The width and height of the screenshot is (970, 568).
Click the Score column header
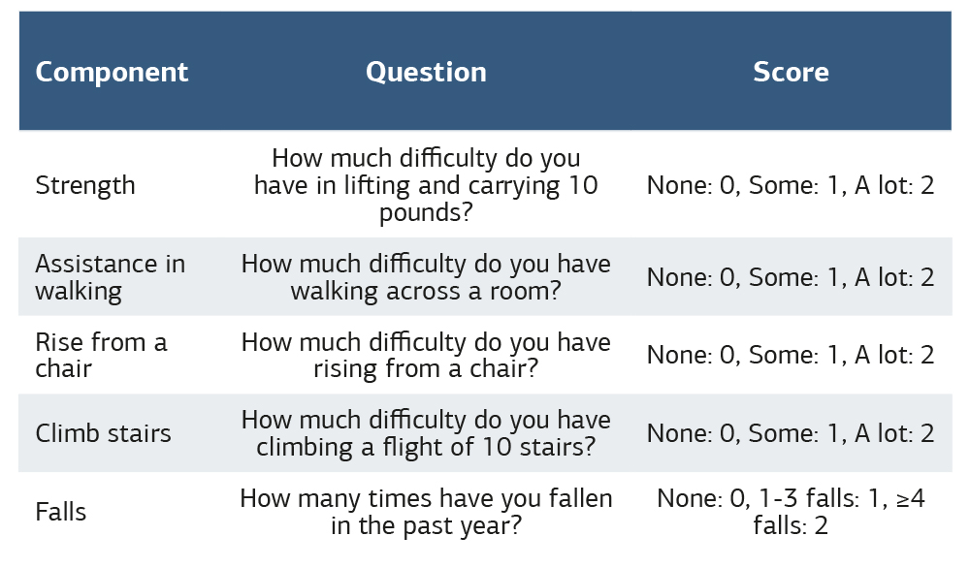(791, 72)
